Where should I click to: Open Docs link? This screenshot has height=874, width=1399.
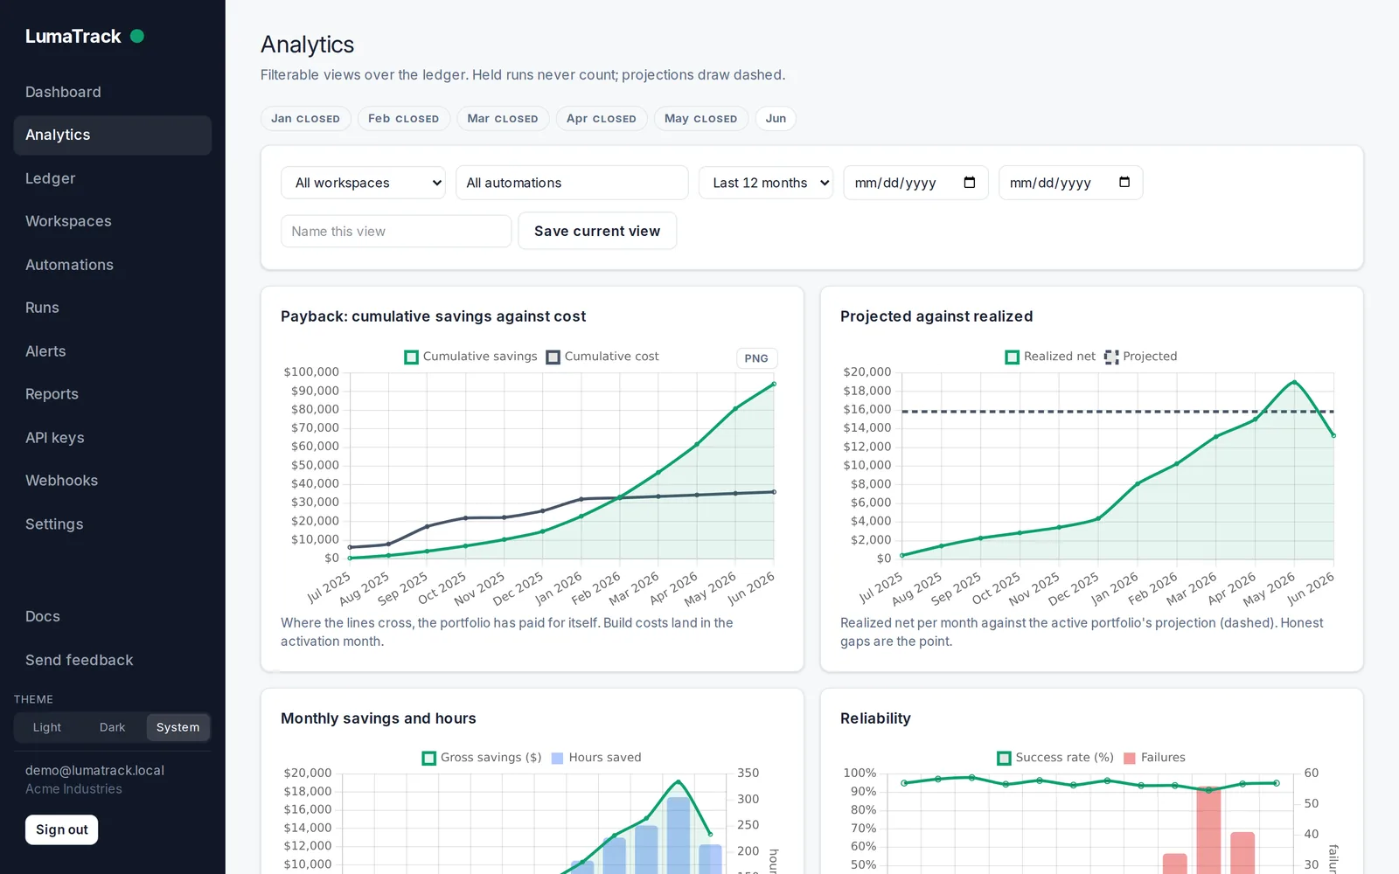[x=112, y=616]
